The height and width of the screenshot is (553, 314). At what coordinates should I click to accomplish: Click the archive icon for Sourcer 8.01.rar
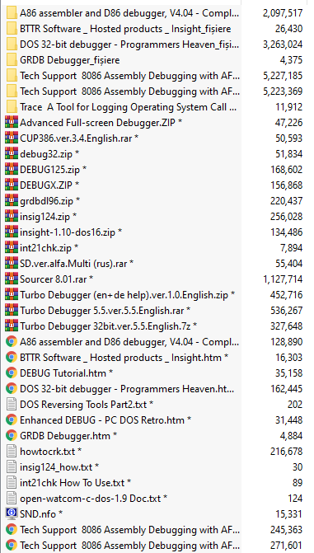[12, 279]
